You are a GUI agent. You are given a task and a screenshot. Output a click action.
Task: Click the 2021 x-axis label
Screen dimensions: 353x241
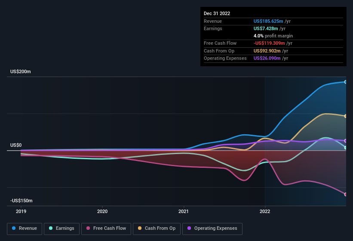click(184, 211)
